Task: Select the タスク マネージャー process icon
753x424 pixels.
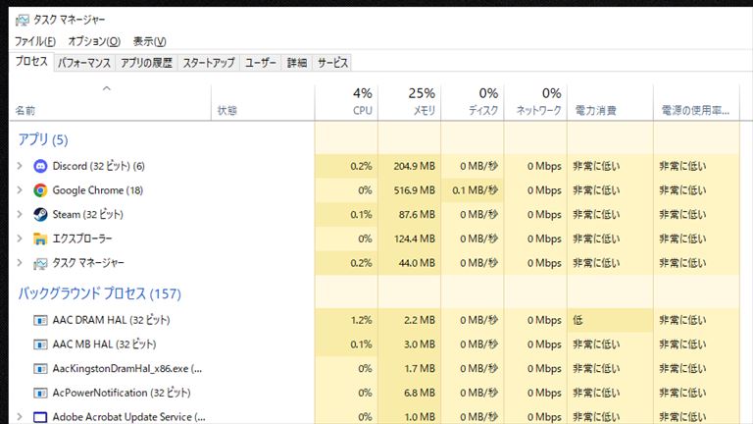Action: 40,263
